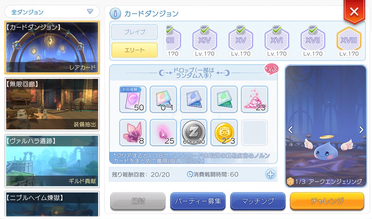Click the glowing pink orb drop icon
This screenshot has height=219, width=372.
(163, 132)
